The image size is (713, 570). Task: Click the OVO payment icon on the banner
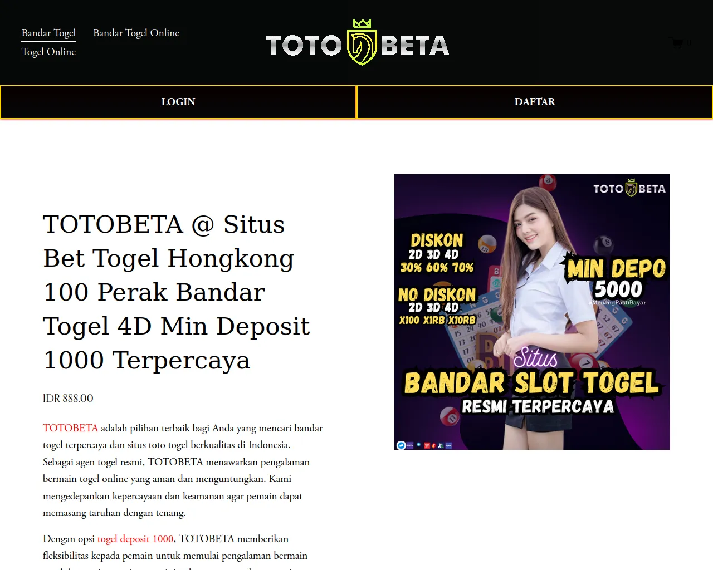410,445
